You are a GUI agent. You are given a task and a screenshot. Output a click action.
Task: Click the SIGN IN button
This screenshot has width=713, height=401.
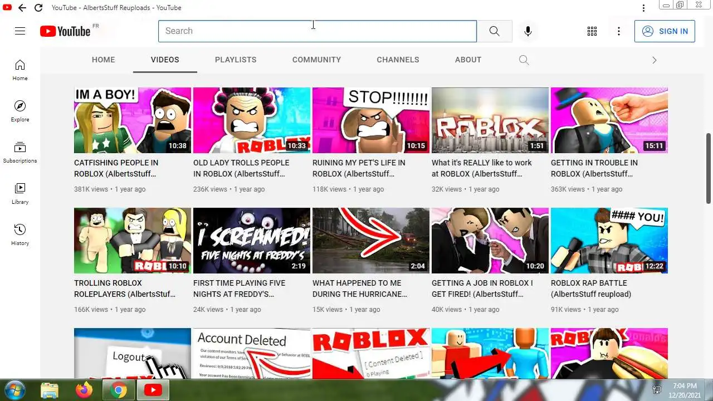[x=665, y=31]
